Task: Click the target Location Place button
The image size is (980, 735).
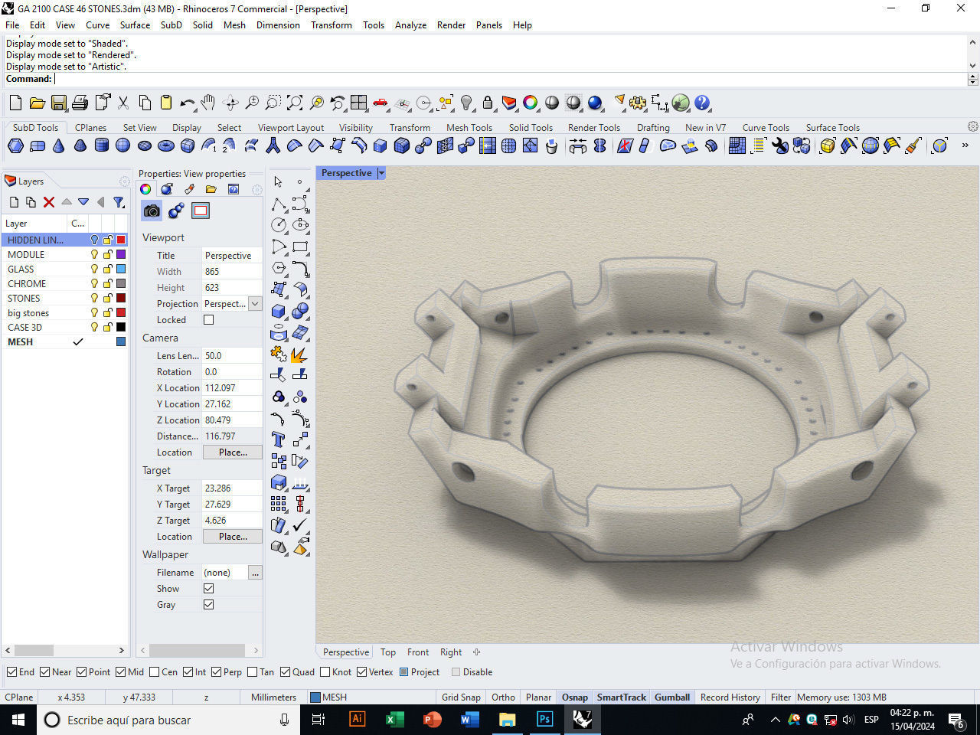Action: pos(233,537)
